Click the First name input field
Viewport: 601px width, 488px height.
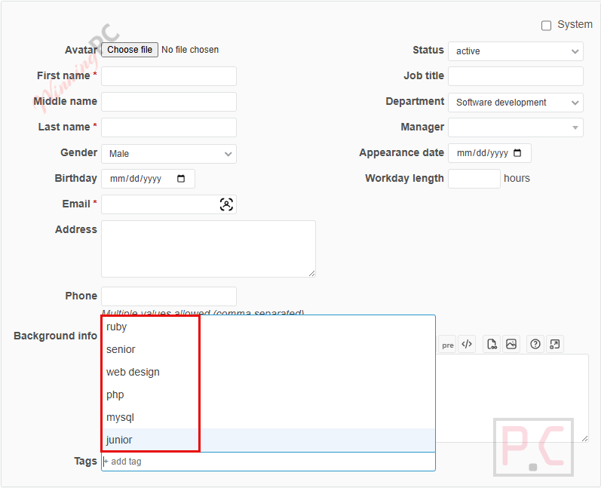169,76
